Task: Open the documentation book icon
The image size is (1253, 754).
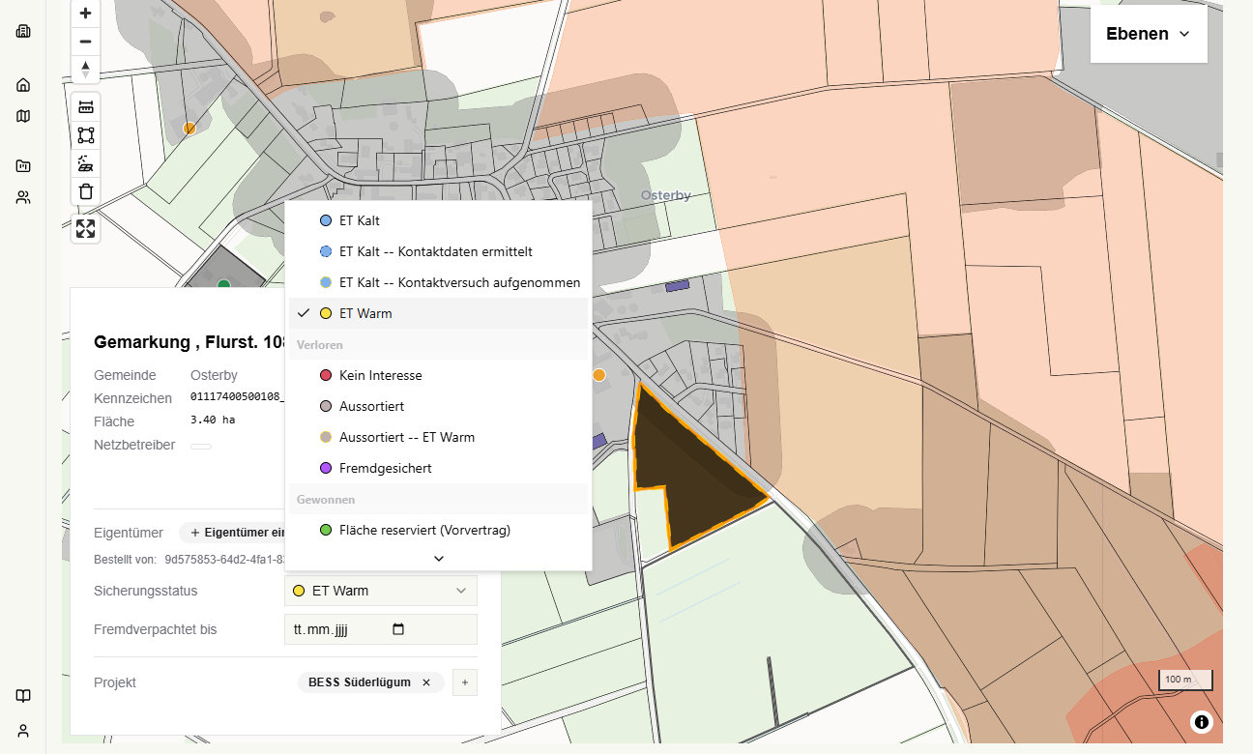Action: (23, 696)
